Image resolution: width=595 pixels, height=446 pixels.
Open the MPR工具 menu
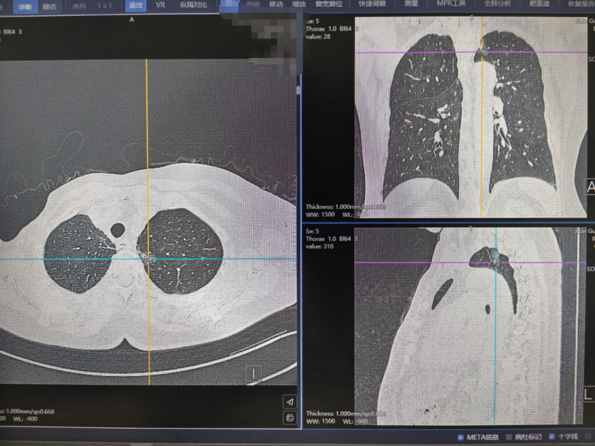[451, 3]
